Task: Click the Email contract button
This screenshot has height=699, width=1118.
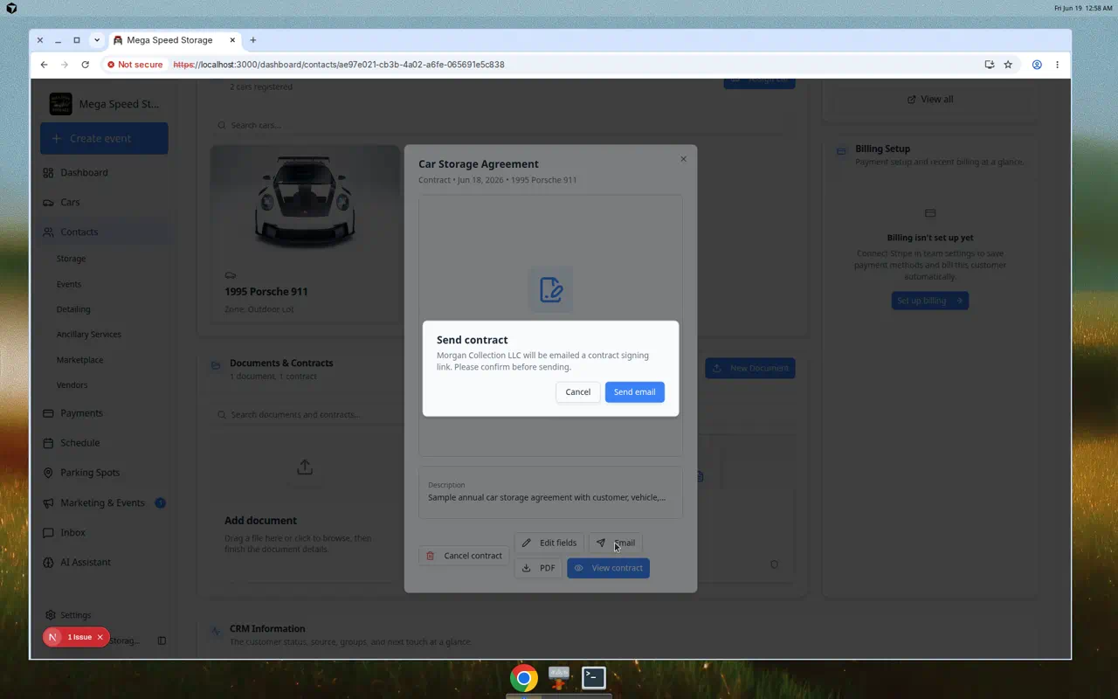Action: pyautogui.click(x=616, y=543)
